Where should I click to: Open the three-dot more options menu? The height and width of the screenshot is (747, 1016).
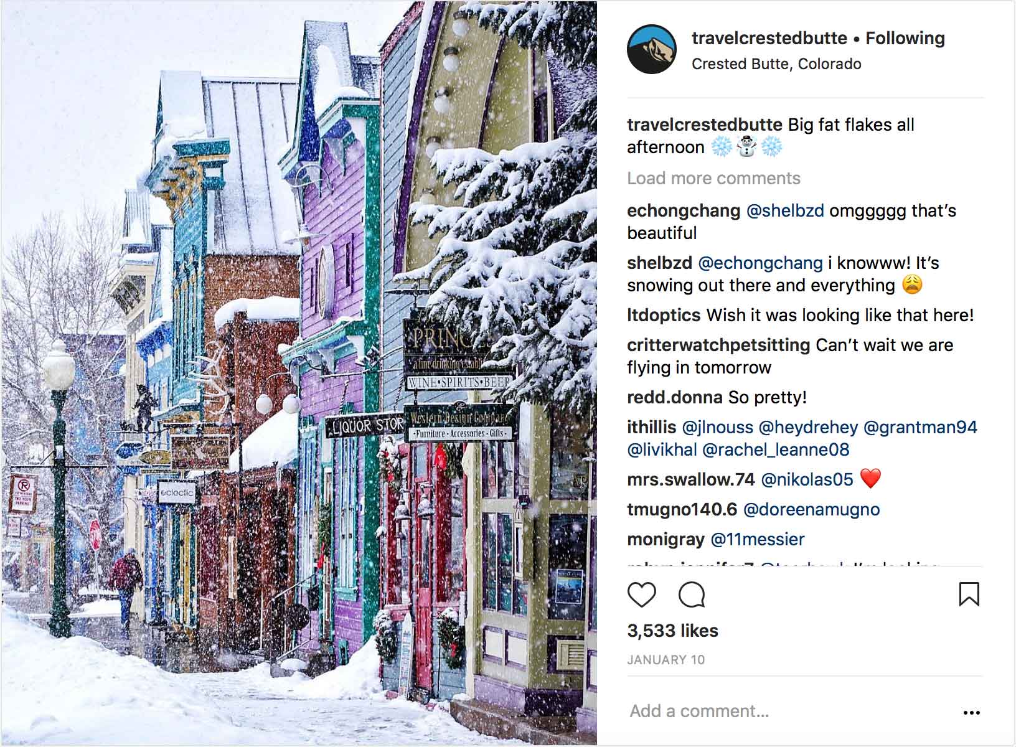[971, 712]
